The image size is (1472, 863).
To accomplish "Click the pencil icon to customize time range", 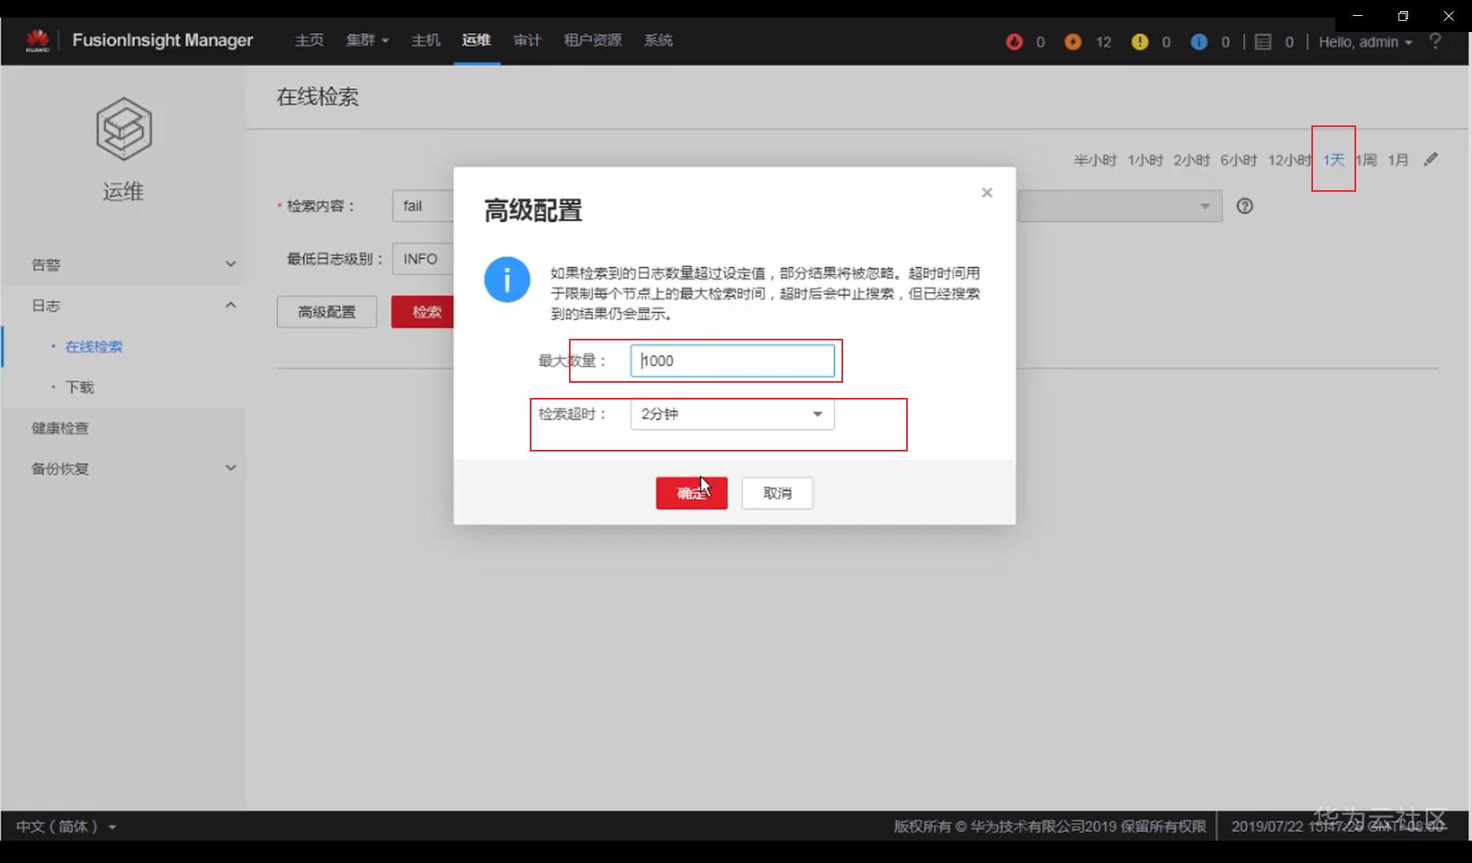I will [x=1431, y=159].
